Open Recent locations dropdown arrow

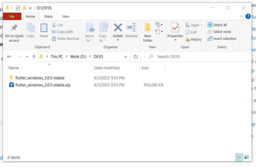point(27,57)
